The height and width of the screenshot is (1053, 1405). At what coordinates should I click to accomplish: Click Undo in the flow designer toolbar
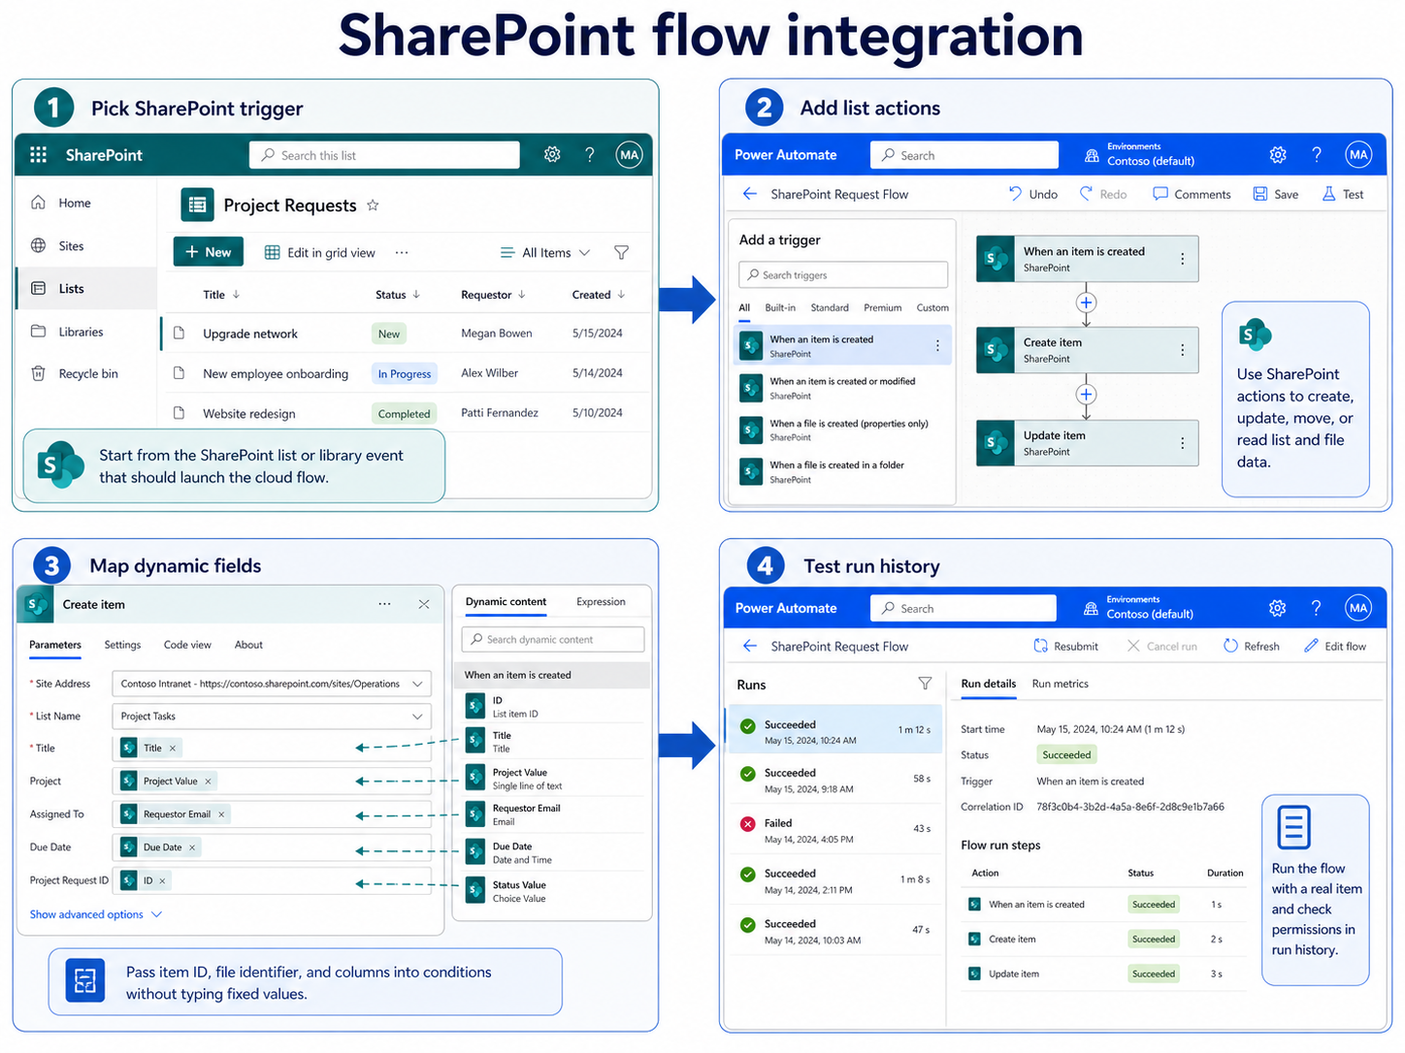1033,194
